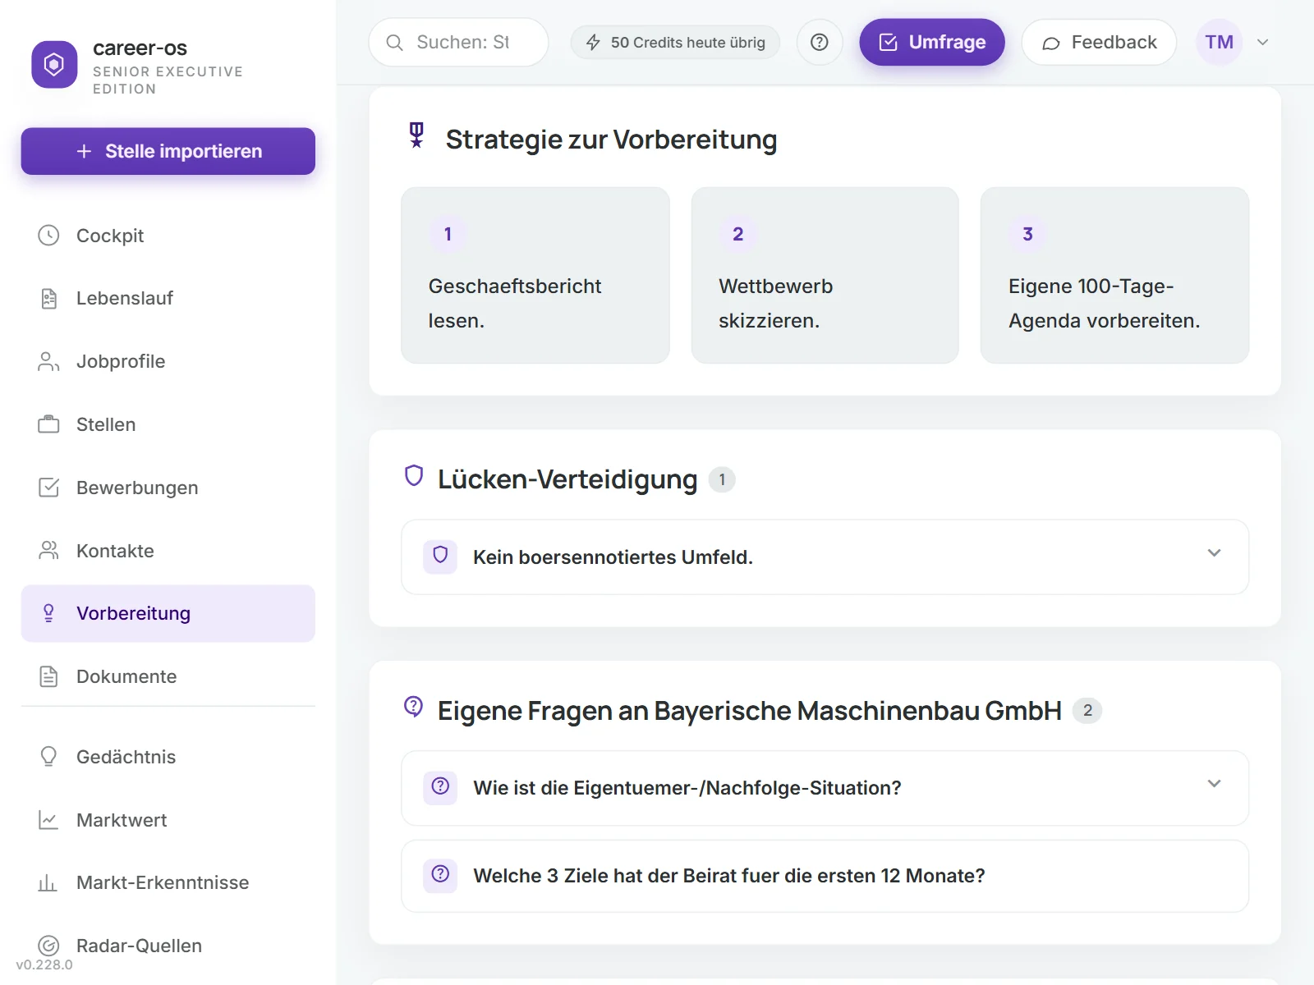Click the question icon beside Wie ist die Eigentuemer
This screenshot has height=985, width=1314.
(x=440, y=787)
